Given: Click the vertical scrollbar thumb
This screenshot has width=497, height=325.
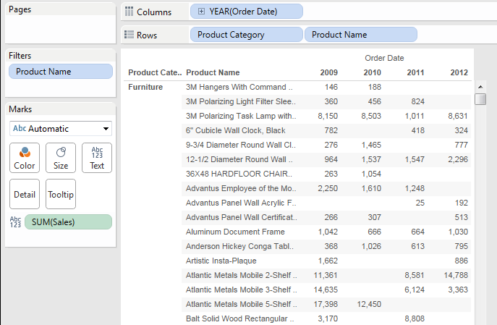Looking at the screenshot, I should click(480, 99).
